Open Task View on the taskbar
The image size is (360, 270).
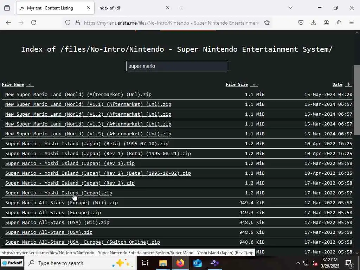click(145, 263)
